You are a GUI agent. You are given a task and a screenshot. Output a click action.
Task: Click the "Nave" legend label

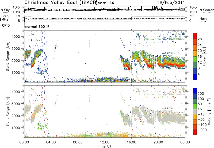coord(204,19)
